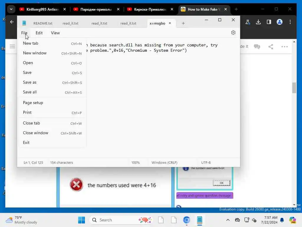
Task: Switch to the README.txt Notepad tab
Action: click(43, 23)
